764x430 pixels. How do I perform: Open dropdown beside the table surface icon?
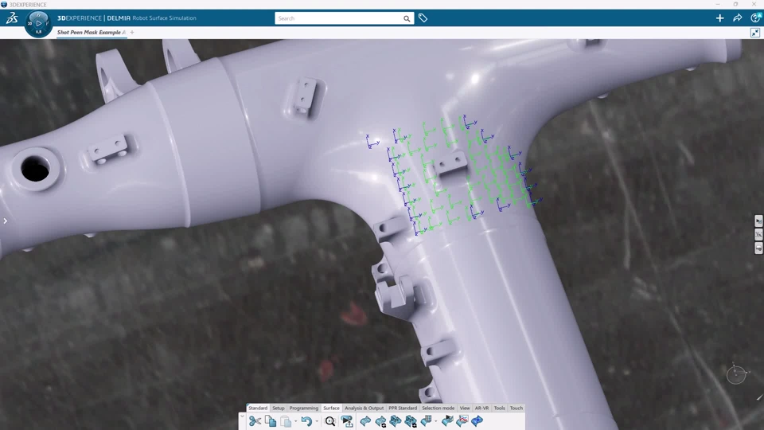pos(435,421)
